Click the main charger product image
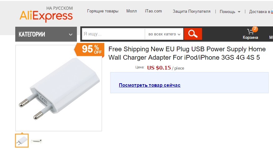 [x=59, y=88]
